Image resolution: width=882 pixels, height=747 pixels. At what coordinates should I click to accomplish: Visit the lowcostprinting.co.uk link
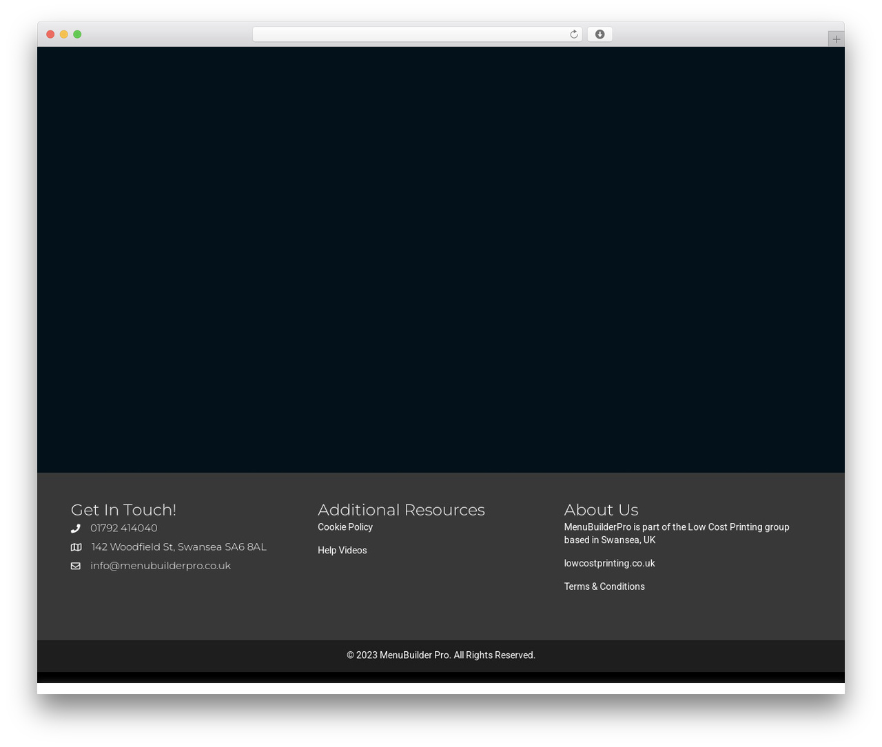point(609,564)
